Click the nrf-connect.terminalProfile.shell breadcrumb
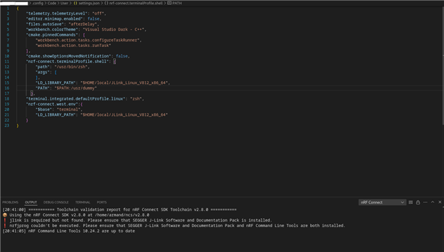 [x=134, y=3]
